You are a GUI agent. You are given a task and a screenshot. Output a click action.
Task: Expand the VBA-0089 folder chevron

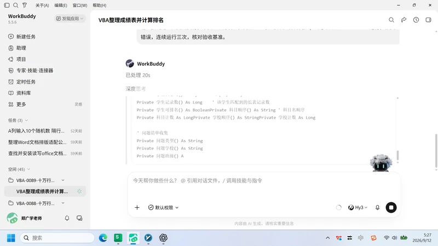point(63,180)
